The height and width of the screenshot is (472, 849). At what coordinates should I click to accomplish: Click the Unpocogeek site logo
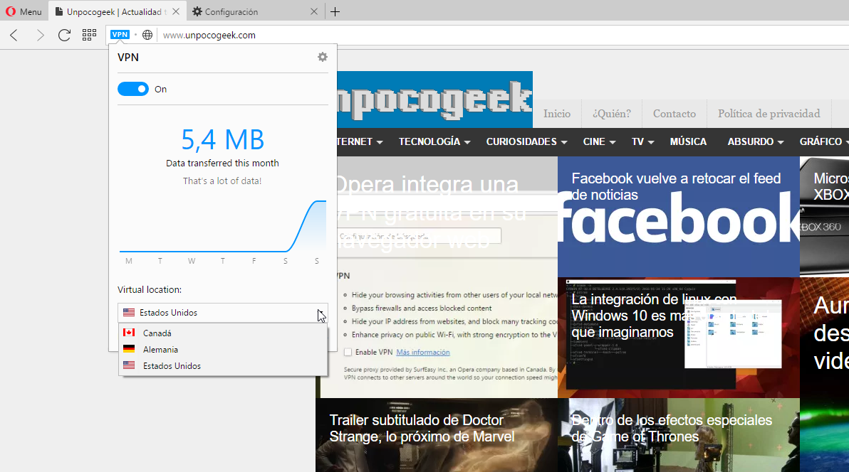tap(434, 100)
